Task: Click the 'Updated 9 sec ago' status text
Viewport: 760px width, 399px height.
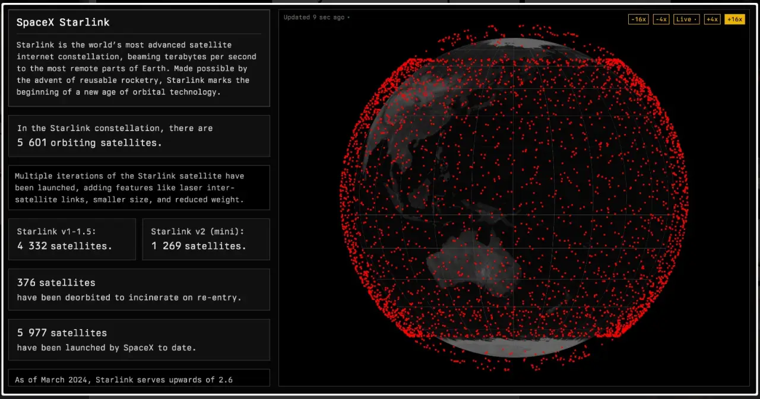Action: tap(313, 17)
